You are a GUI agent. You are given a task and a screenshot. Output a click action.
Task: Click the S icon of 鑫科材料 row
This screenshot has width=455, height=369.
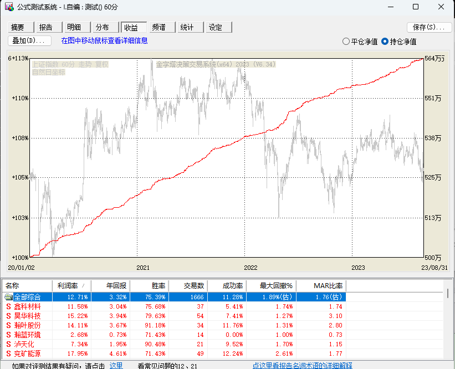[x=9, y=306]
